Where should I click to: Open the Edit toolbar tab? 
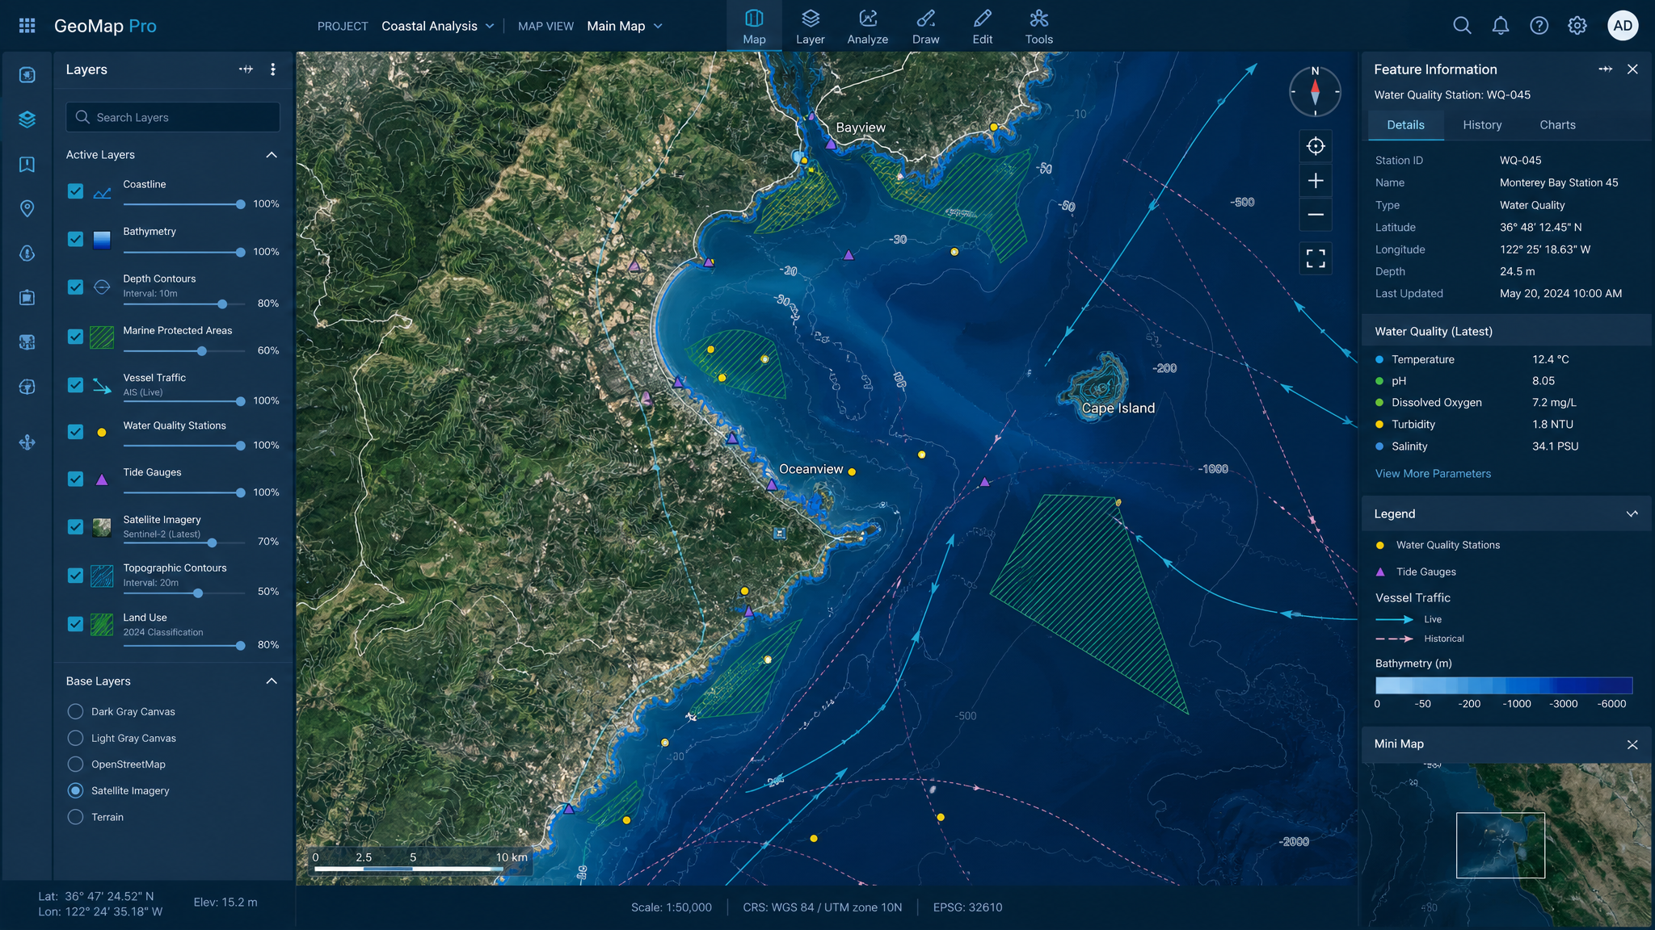(x=983, y=27)
